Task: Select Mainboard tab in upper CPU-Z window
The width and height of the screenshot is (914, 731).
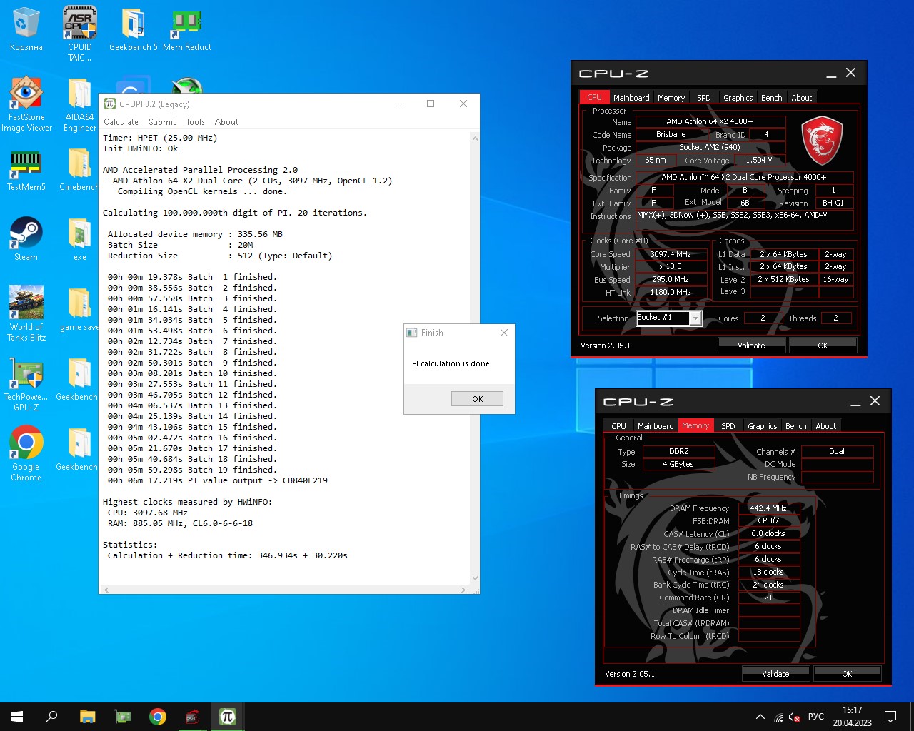Action: click(x=631, y=98)
